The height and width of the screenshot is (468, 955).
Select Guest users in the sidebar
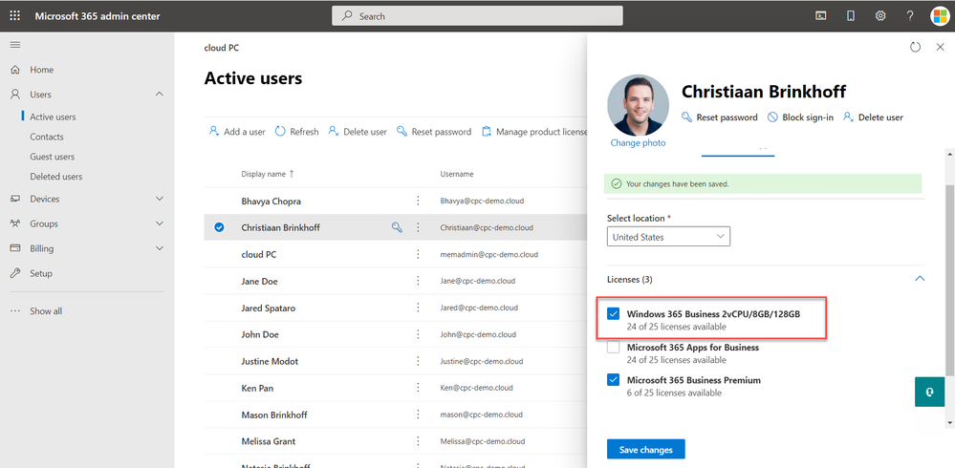coord(52,157)
